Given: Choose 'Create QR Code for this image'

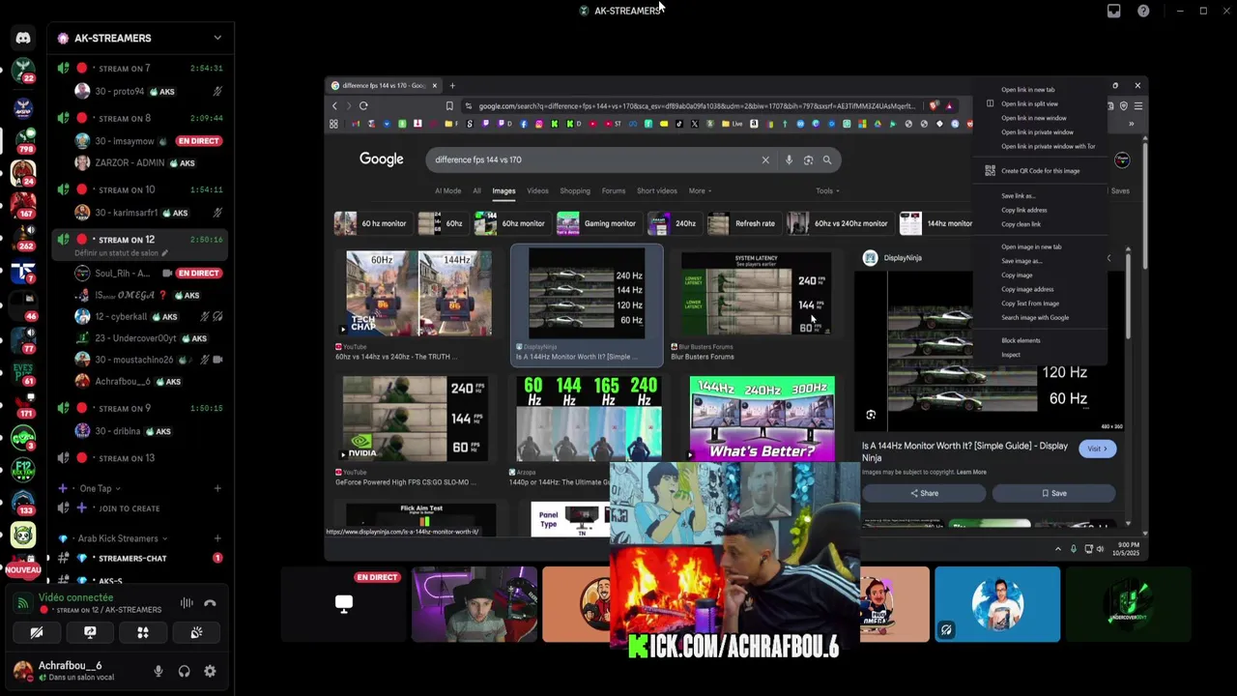Looking at the screenshot, I should tap(1040, 171).
